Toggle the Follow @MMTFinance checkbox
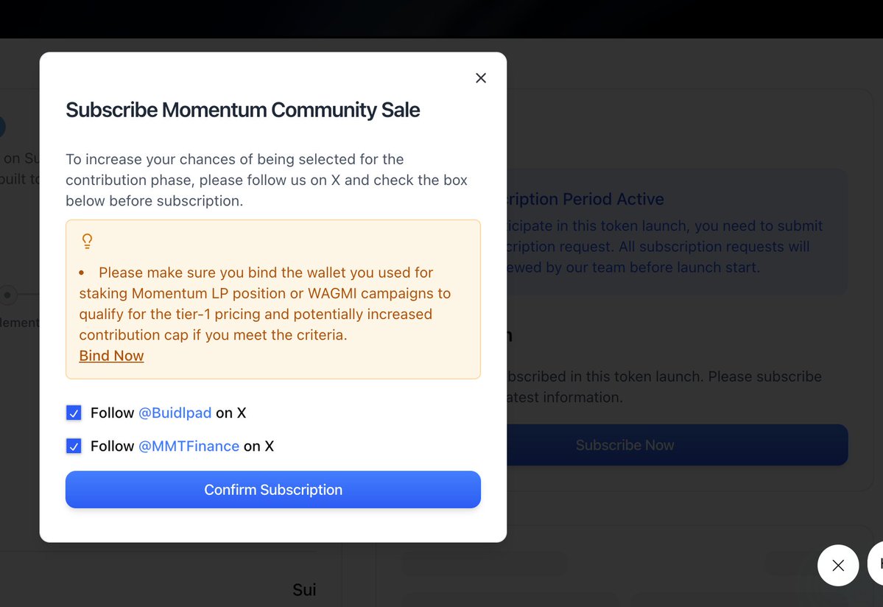 74,446
